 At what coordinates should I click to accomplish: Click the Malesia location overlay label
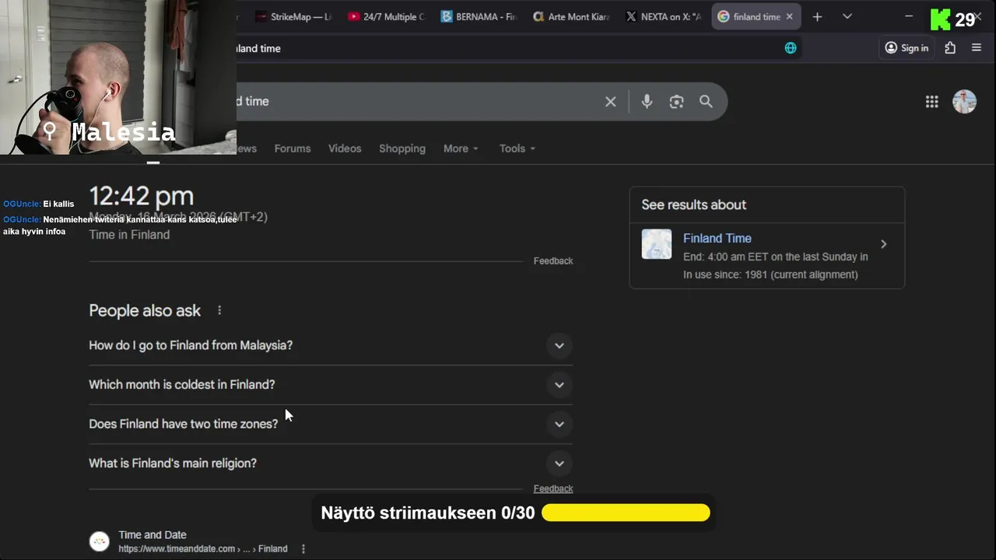tap(123, 132)
